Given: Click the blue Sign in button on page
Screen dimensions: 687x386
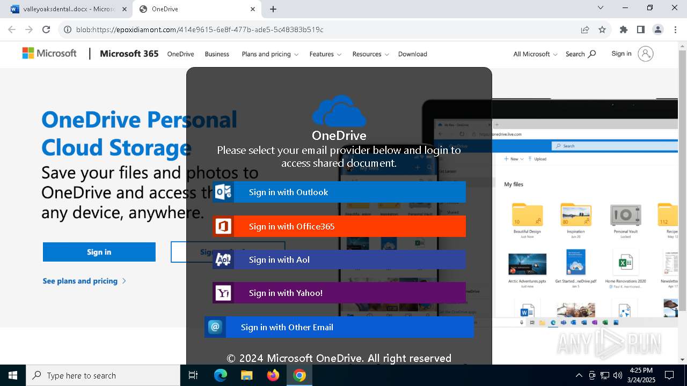Looking at the screenshot, I should point(99,252).
